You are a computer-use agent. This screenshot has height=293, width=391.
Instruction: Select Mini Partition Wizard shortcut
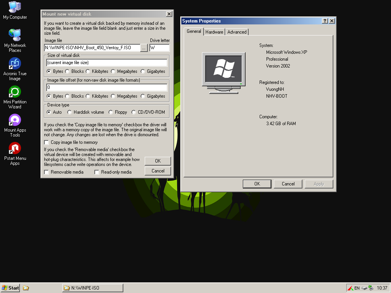click(x=15, y=97)
